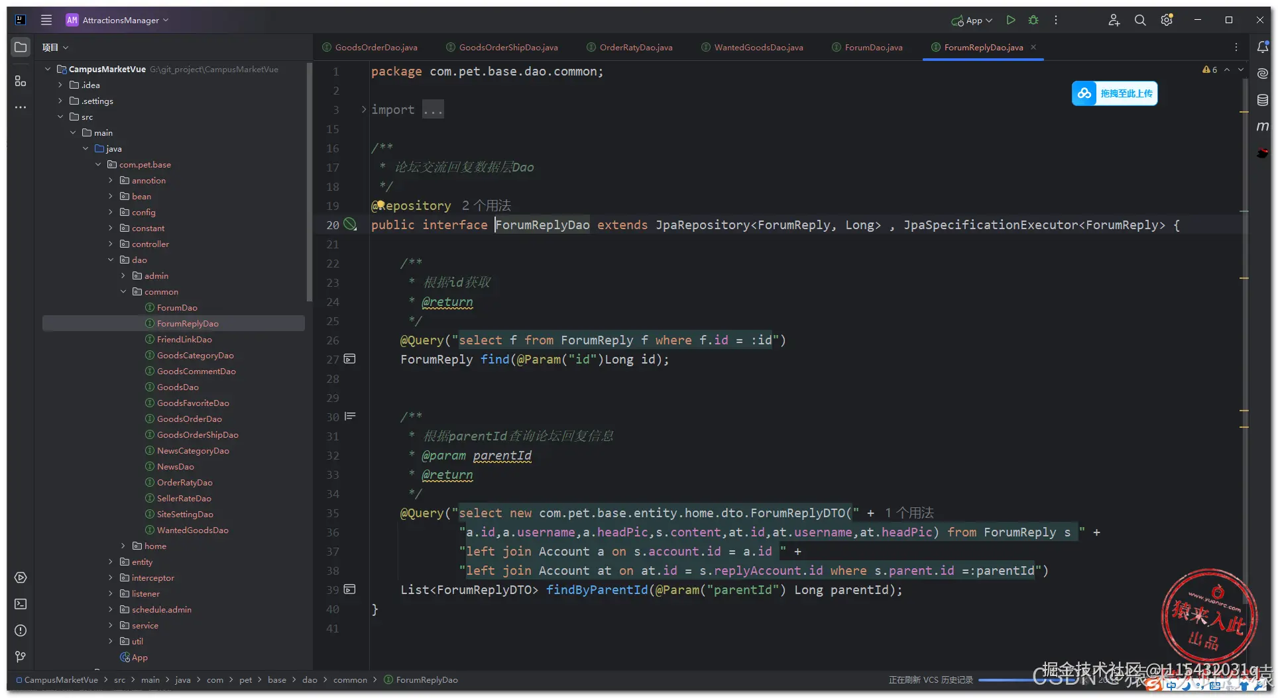This screenshot has width=1278, height=698.
Task: Open the Services tool window
Action: (21, 577)
